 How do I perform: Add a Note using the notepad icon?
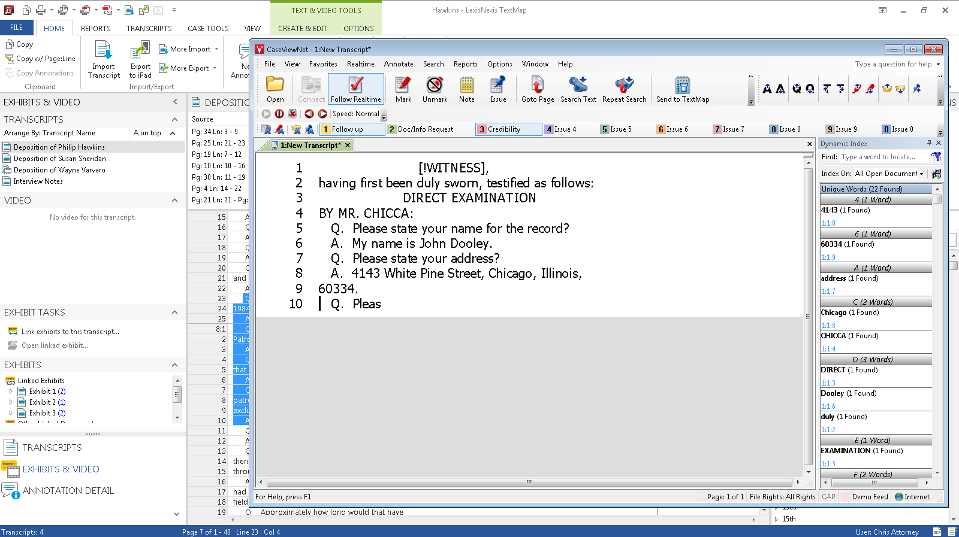pyautogui.click(x=467, y=89)
